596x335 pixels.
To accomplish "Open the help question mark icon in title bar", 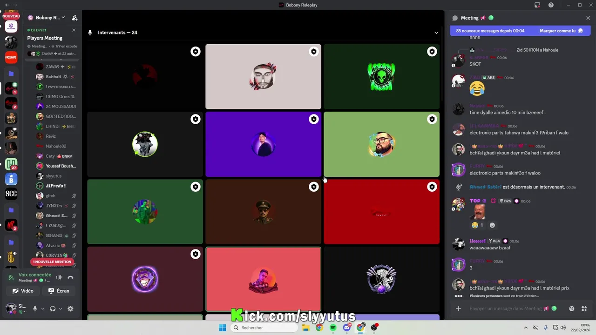I will [551, 5].
